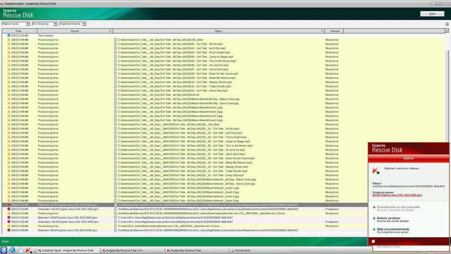
Task: Open the document icon in the taskbar
Action: (20, 250)
